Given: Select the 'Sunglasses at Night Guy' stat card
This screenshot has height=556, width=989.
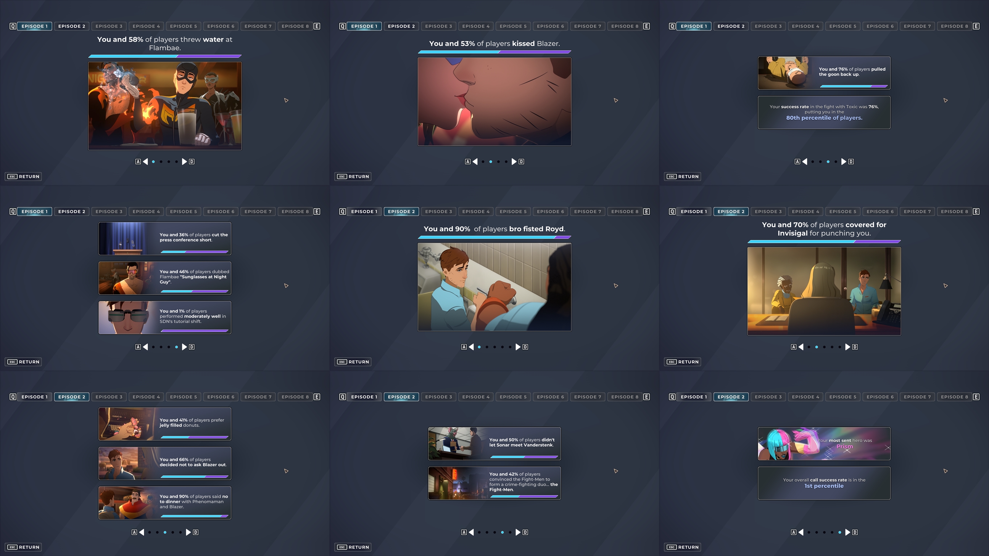Looking at the screenshot, I should 165,278.
